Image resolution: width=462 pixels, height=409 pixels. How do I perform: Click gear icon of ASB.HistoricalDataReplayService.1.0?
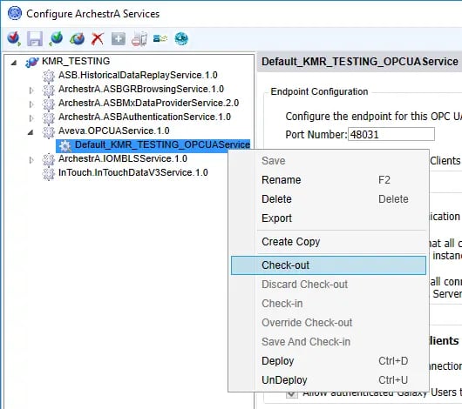[x=49, y=77]
